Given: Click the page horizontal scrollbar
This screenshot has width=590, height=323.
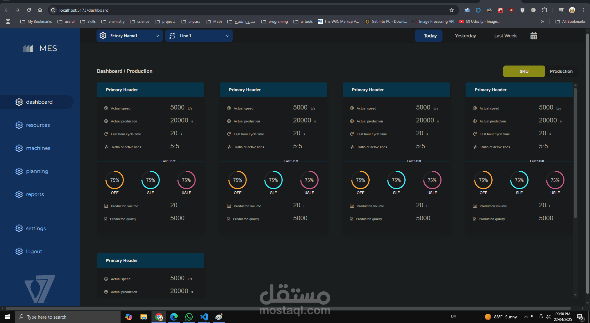Looking at the screenshot, I should [x=288, y=308].
